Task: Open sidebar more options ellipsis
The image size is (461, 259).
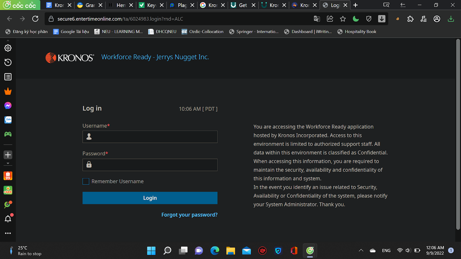Action: click(x=8, y=233)
